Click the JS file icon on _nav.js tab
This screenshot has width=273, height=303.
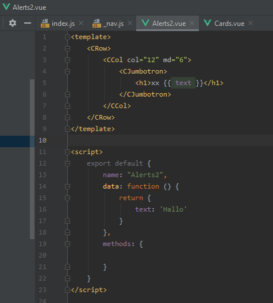(97, 23)
